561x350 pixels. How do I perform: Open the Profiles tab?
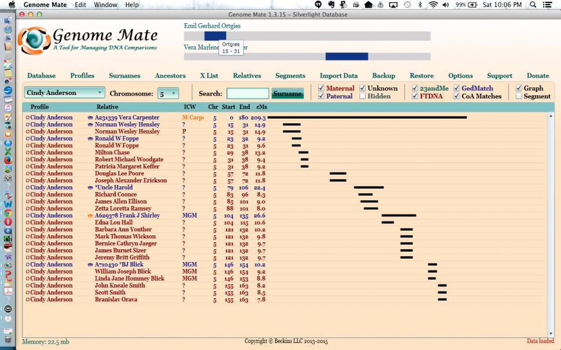point(82,76)
